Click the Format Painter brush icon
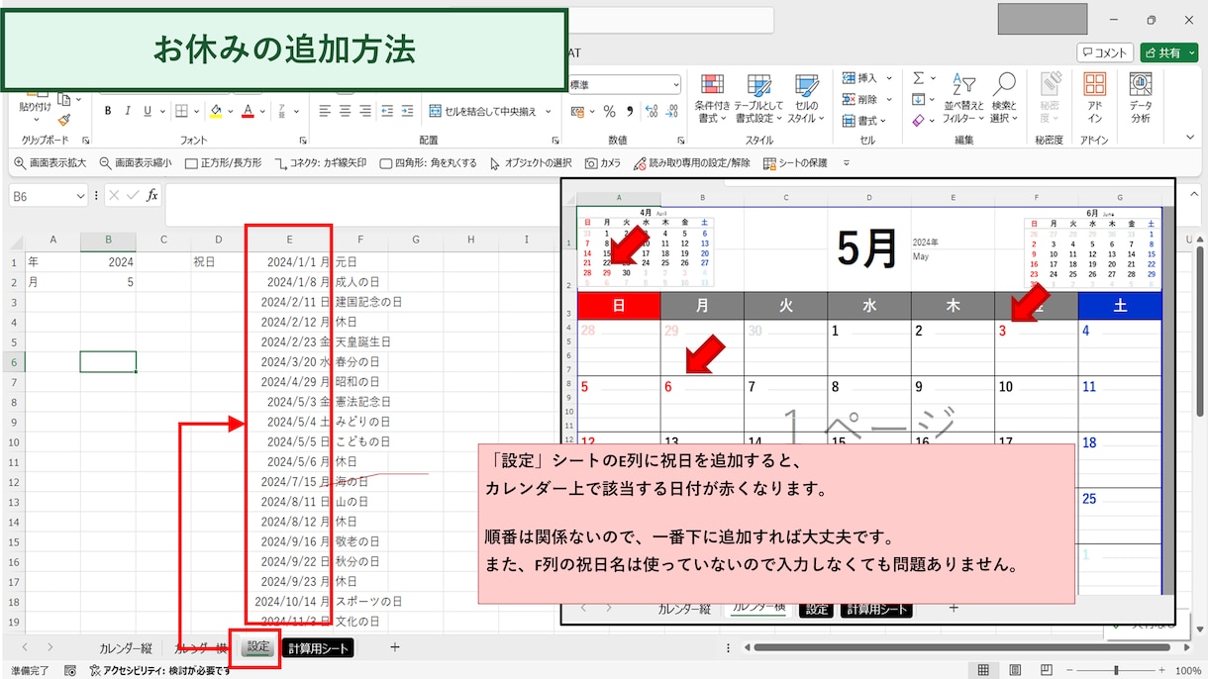Viewport: 1208px width, 679px height. point(65,119)
